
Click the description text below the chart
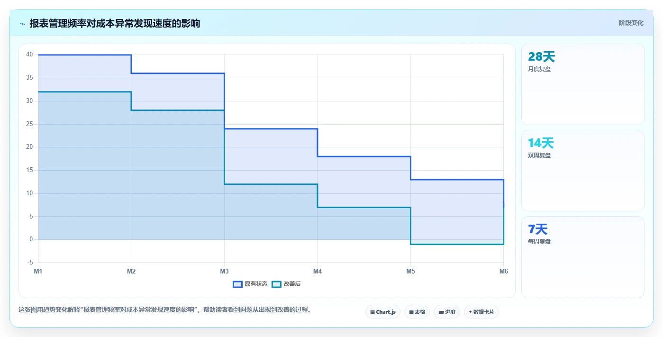[164, 310]
